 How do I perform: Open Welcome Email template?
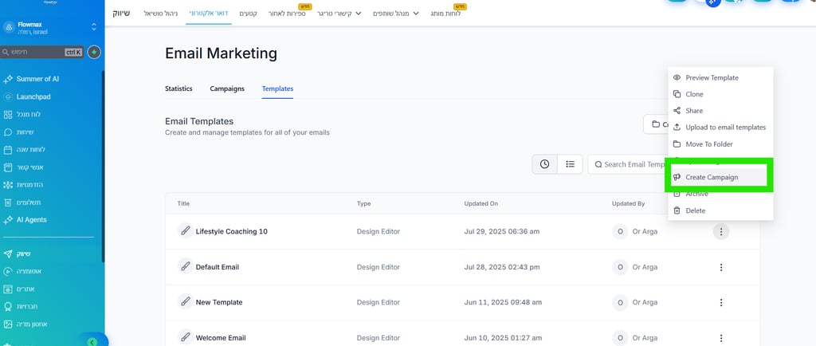point(221,338)
